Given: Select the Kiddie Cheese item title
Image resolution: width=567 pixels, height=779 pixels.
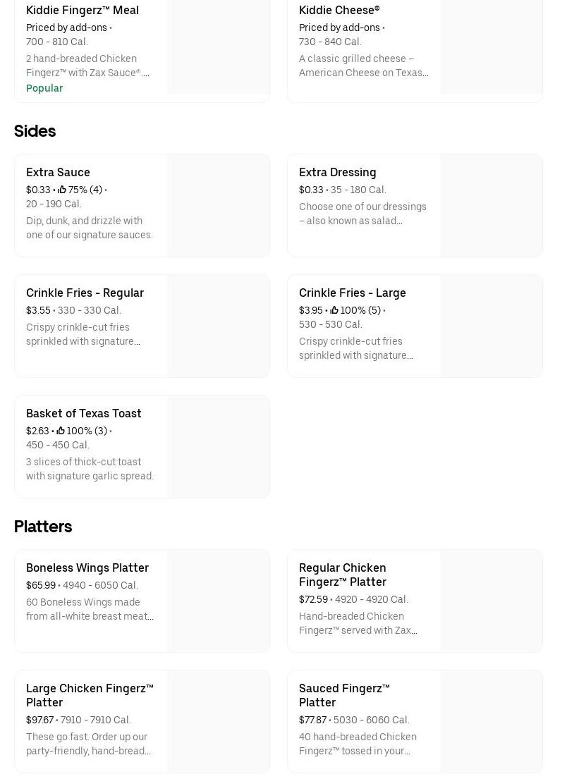Looking at the screenshot, I should tap(339, 10).
